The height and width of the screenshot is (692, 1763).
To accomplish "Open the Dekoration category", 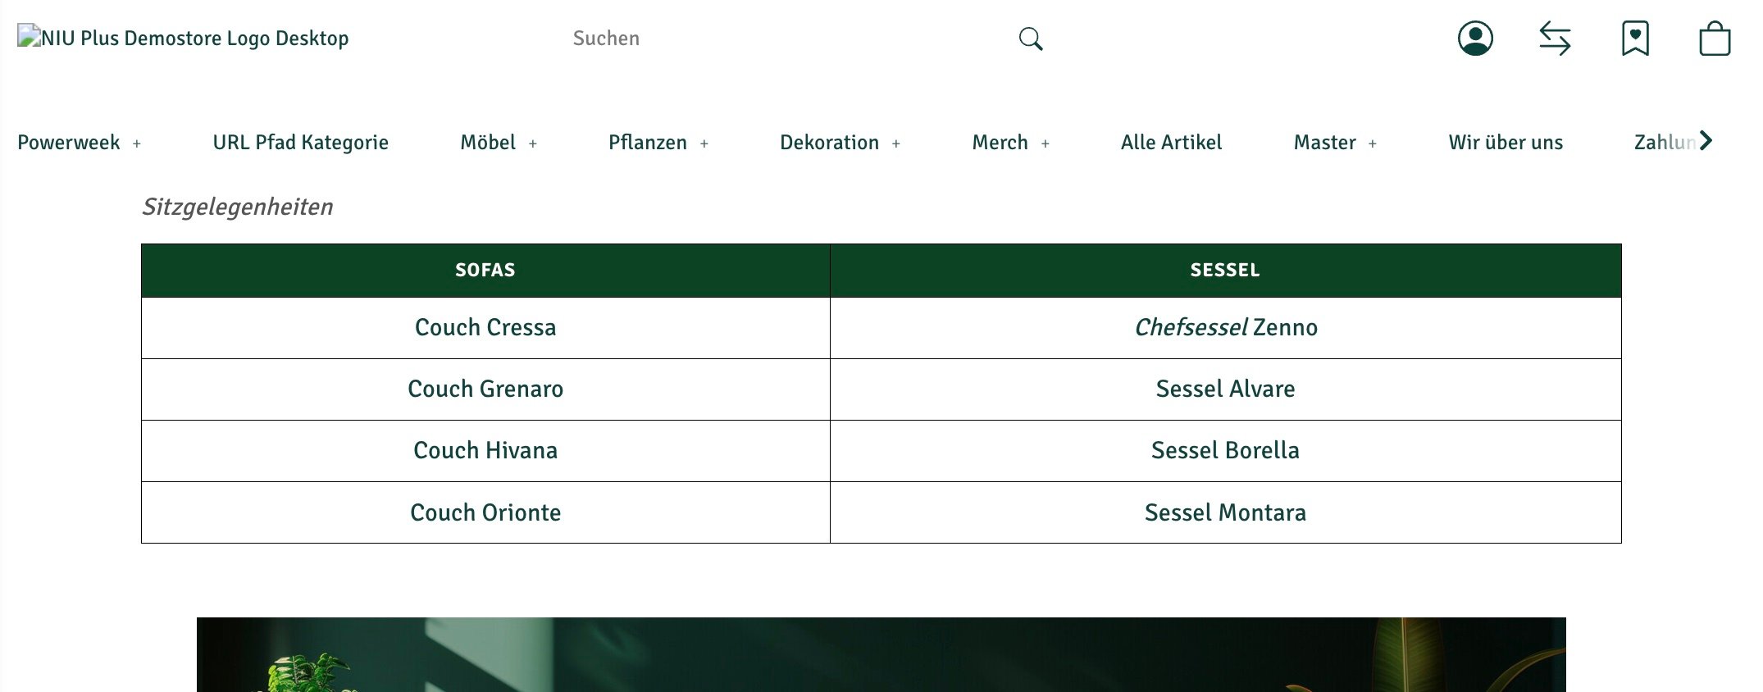I will [829, 143].
